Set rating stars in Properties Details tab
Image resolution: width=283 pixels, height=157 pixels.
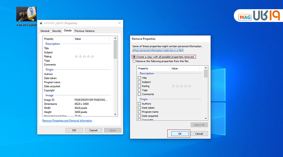pos(85,57)
